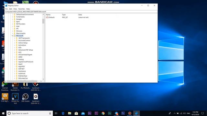Expand the Fortemedia key
The image size is (207, 116).
point(13,17)
